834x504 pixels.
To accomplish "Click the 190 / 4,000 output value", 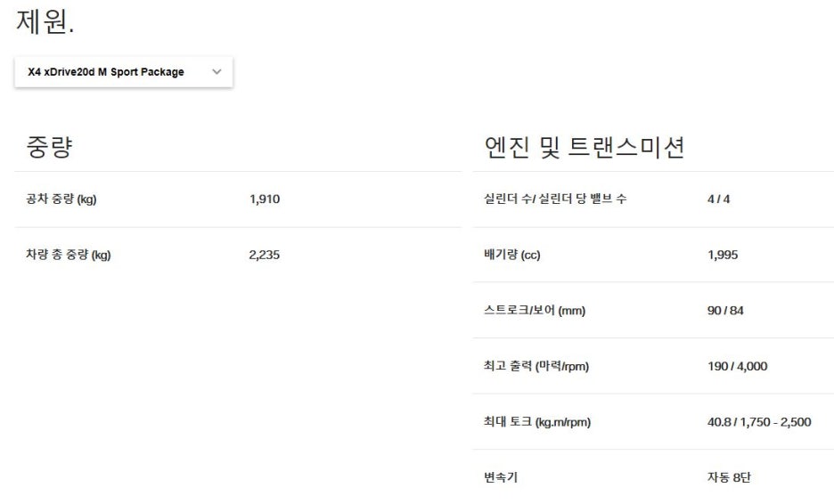I will (737, 366).
